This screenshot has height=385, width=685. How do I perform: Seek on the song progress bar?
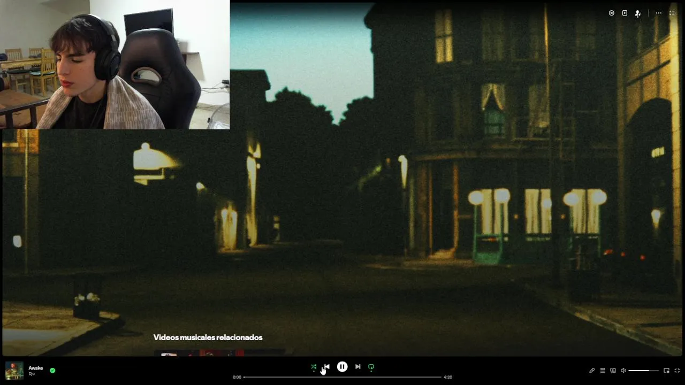click(x=342, y=377)
